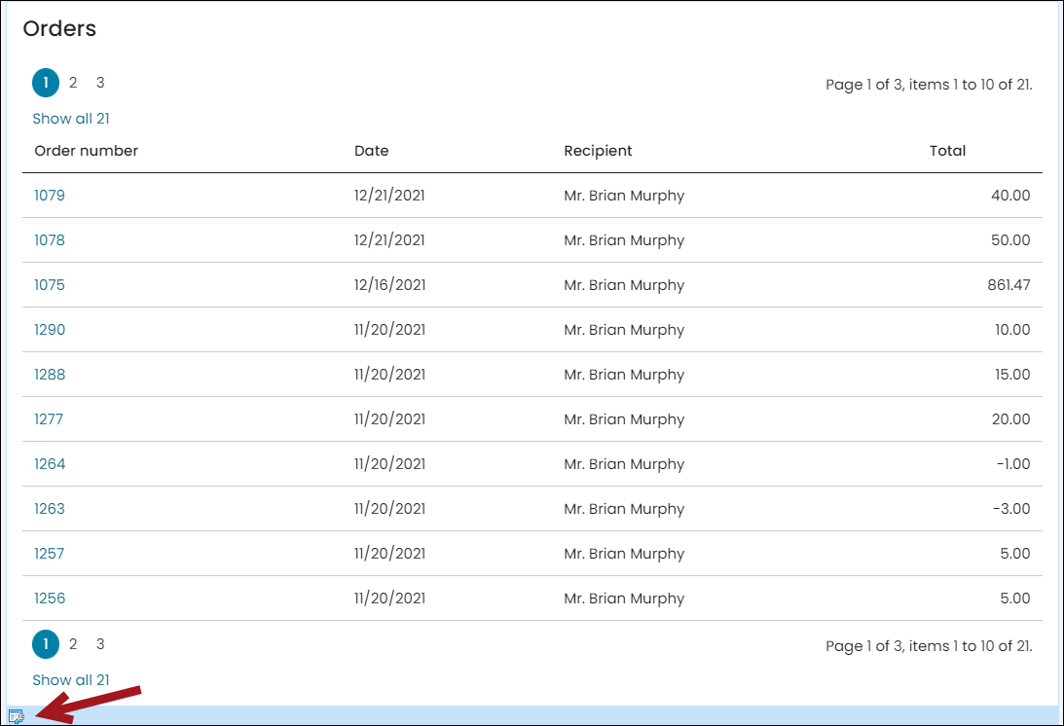Click bottom page status text
This screenshot has height=726, width=1064.
(x=929, y=646)
